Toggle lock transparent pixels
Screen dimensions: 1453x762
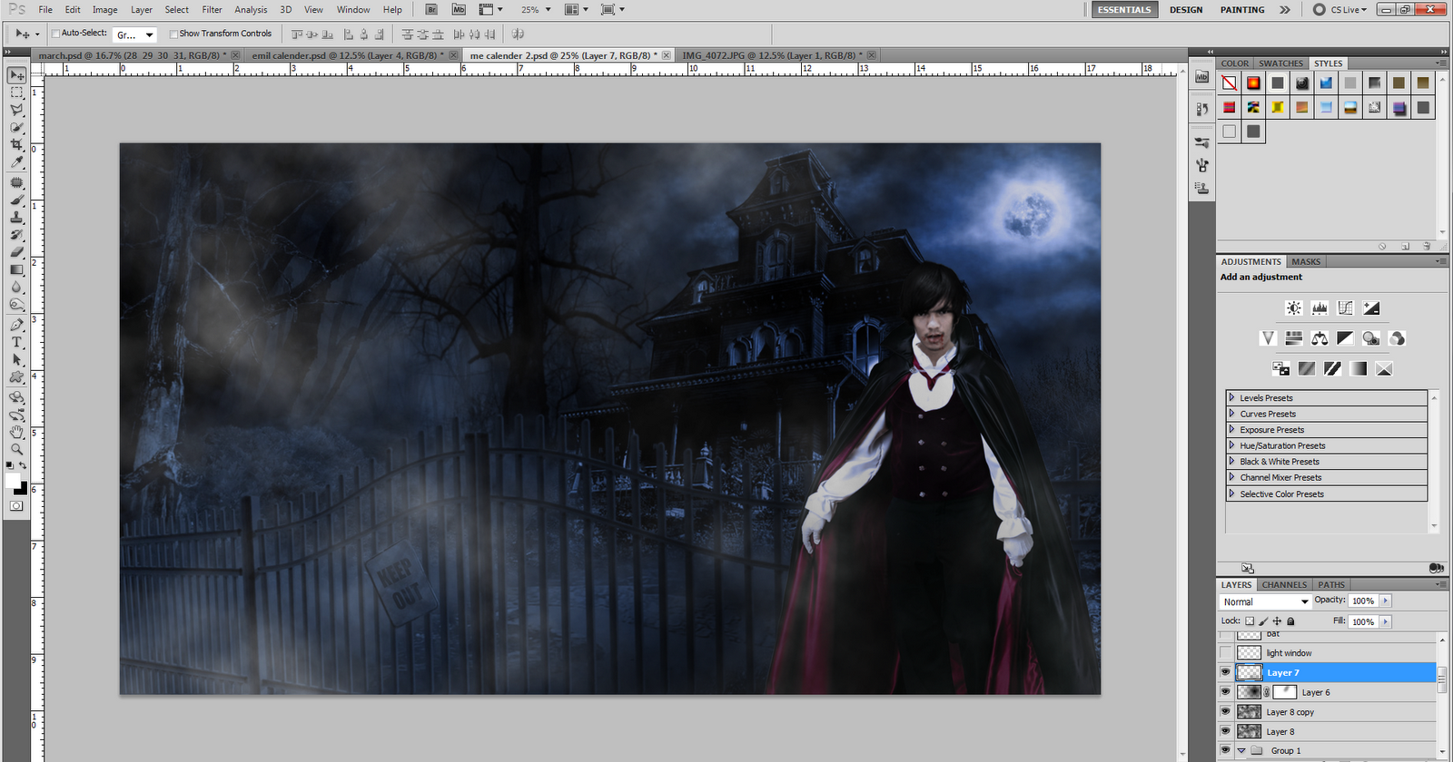click(x=1250, y=621)
